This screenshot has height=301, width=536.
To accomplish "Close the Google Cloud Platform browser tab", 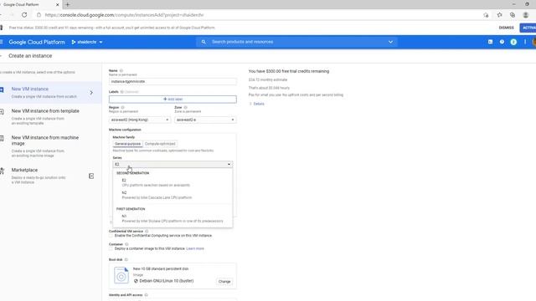I will pos(58,4).
